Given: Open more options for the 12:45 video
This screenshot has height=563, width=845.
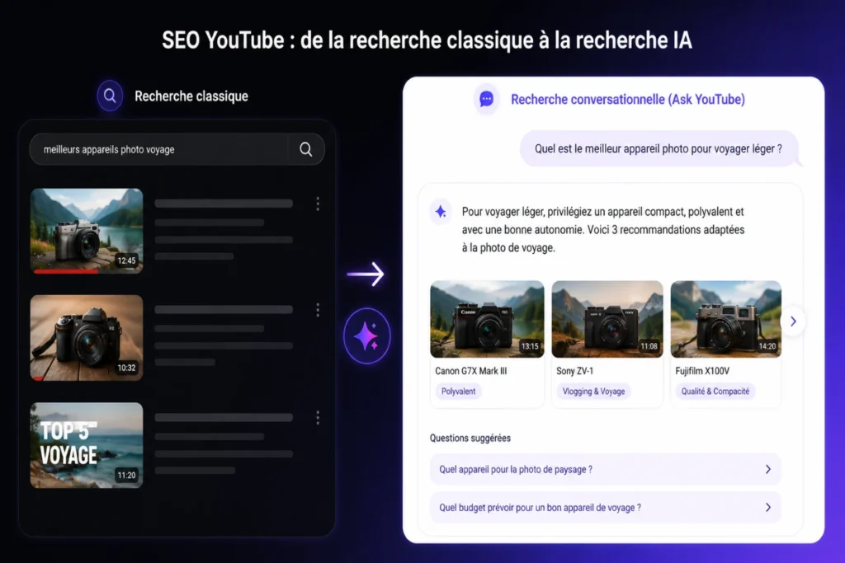Looking at the screenshot, I should point(318,204).
